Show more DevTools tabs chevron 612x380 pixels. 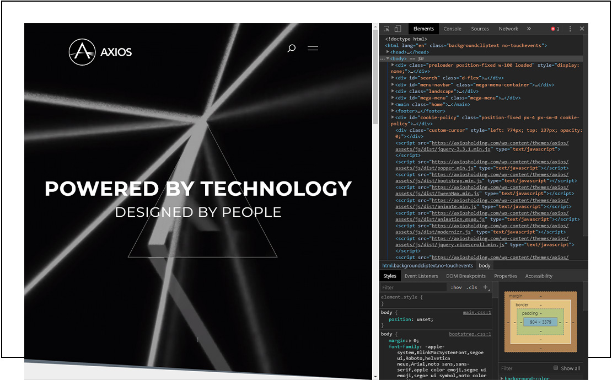[529, 29]
